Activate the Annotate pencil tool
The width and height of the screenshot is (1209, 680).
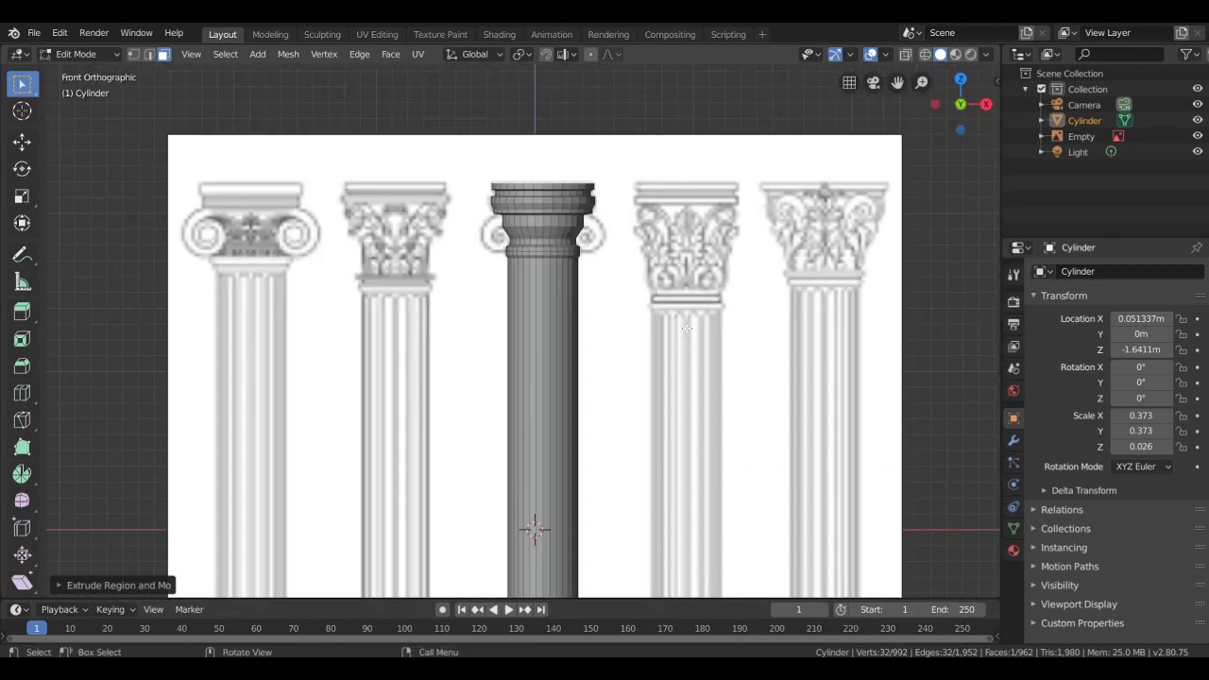point(22,255)
